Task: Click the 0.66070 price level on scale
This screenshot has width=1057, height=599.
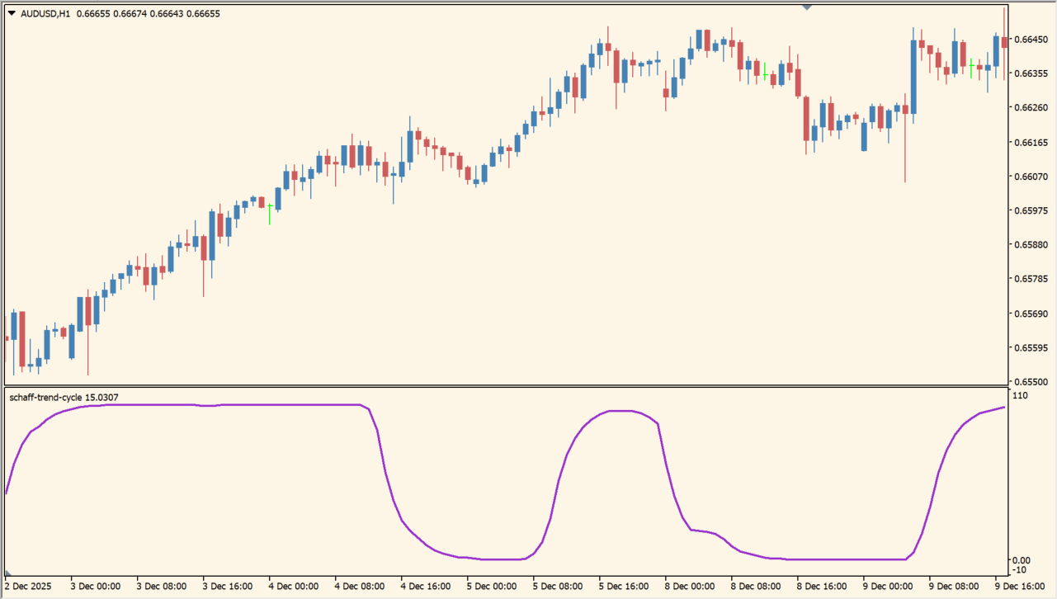Action: (x=1031, y=177)
